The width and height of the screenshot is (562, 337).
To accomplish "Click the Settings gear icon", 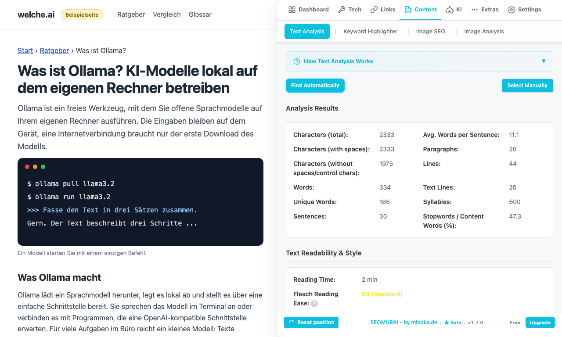I will click(512, 10).
